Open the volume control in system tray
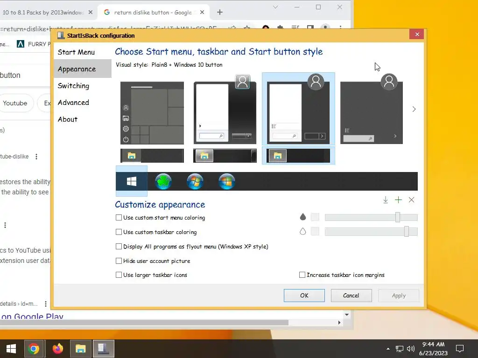The width and height of the screenshot is (478, 358). point(411,349)
